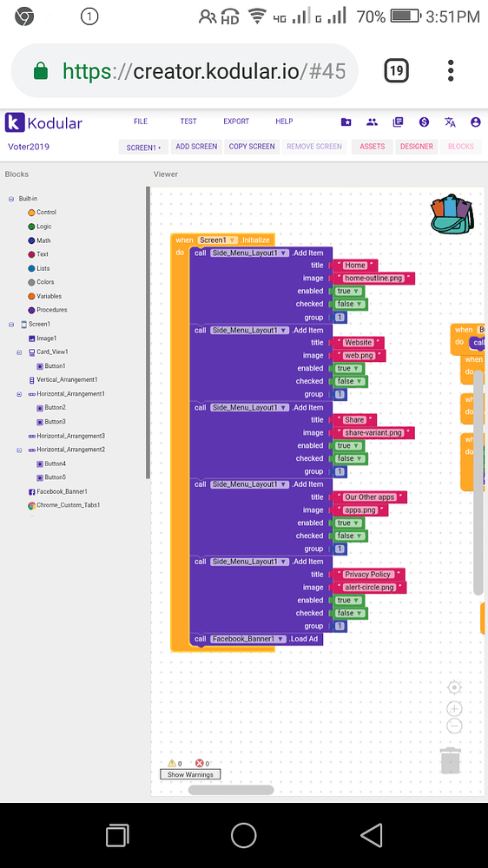Center the workspace with the target icon
This screenshot has height=868, width=488.
tap(454, 687)
